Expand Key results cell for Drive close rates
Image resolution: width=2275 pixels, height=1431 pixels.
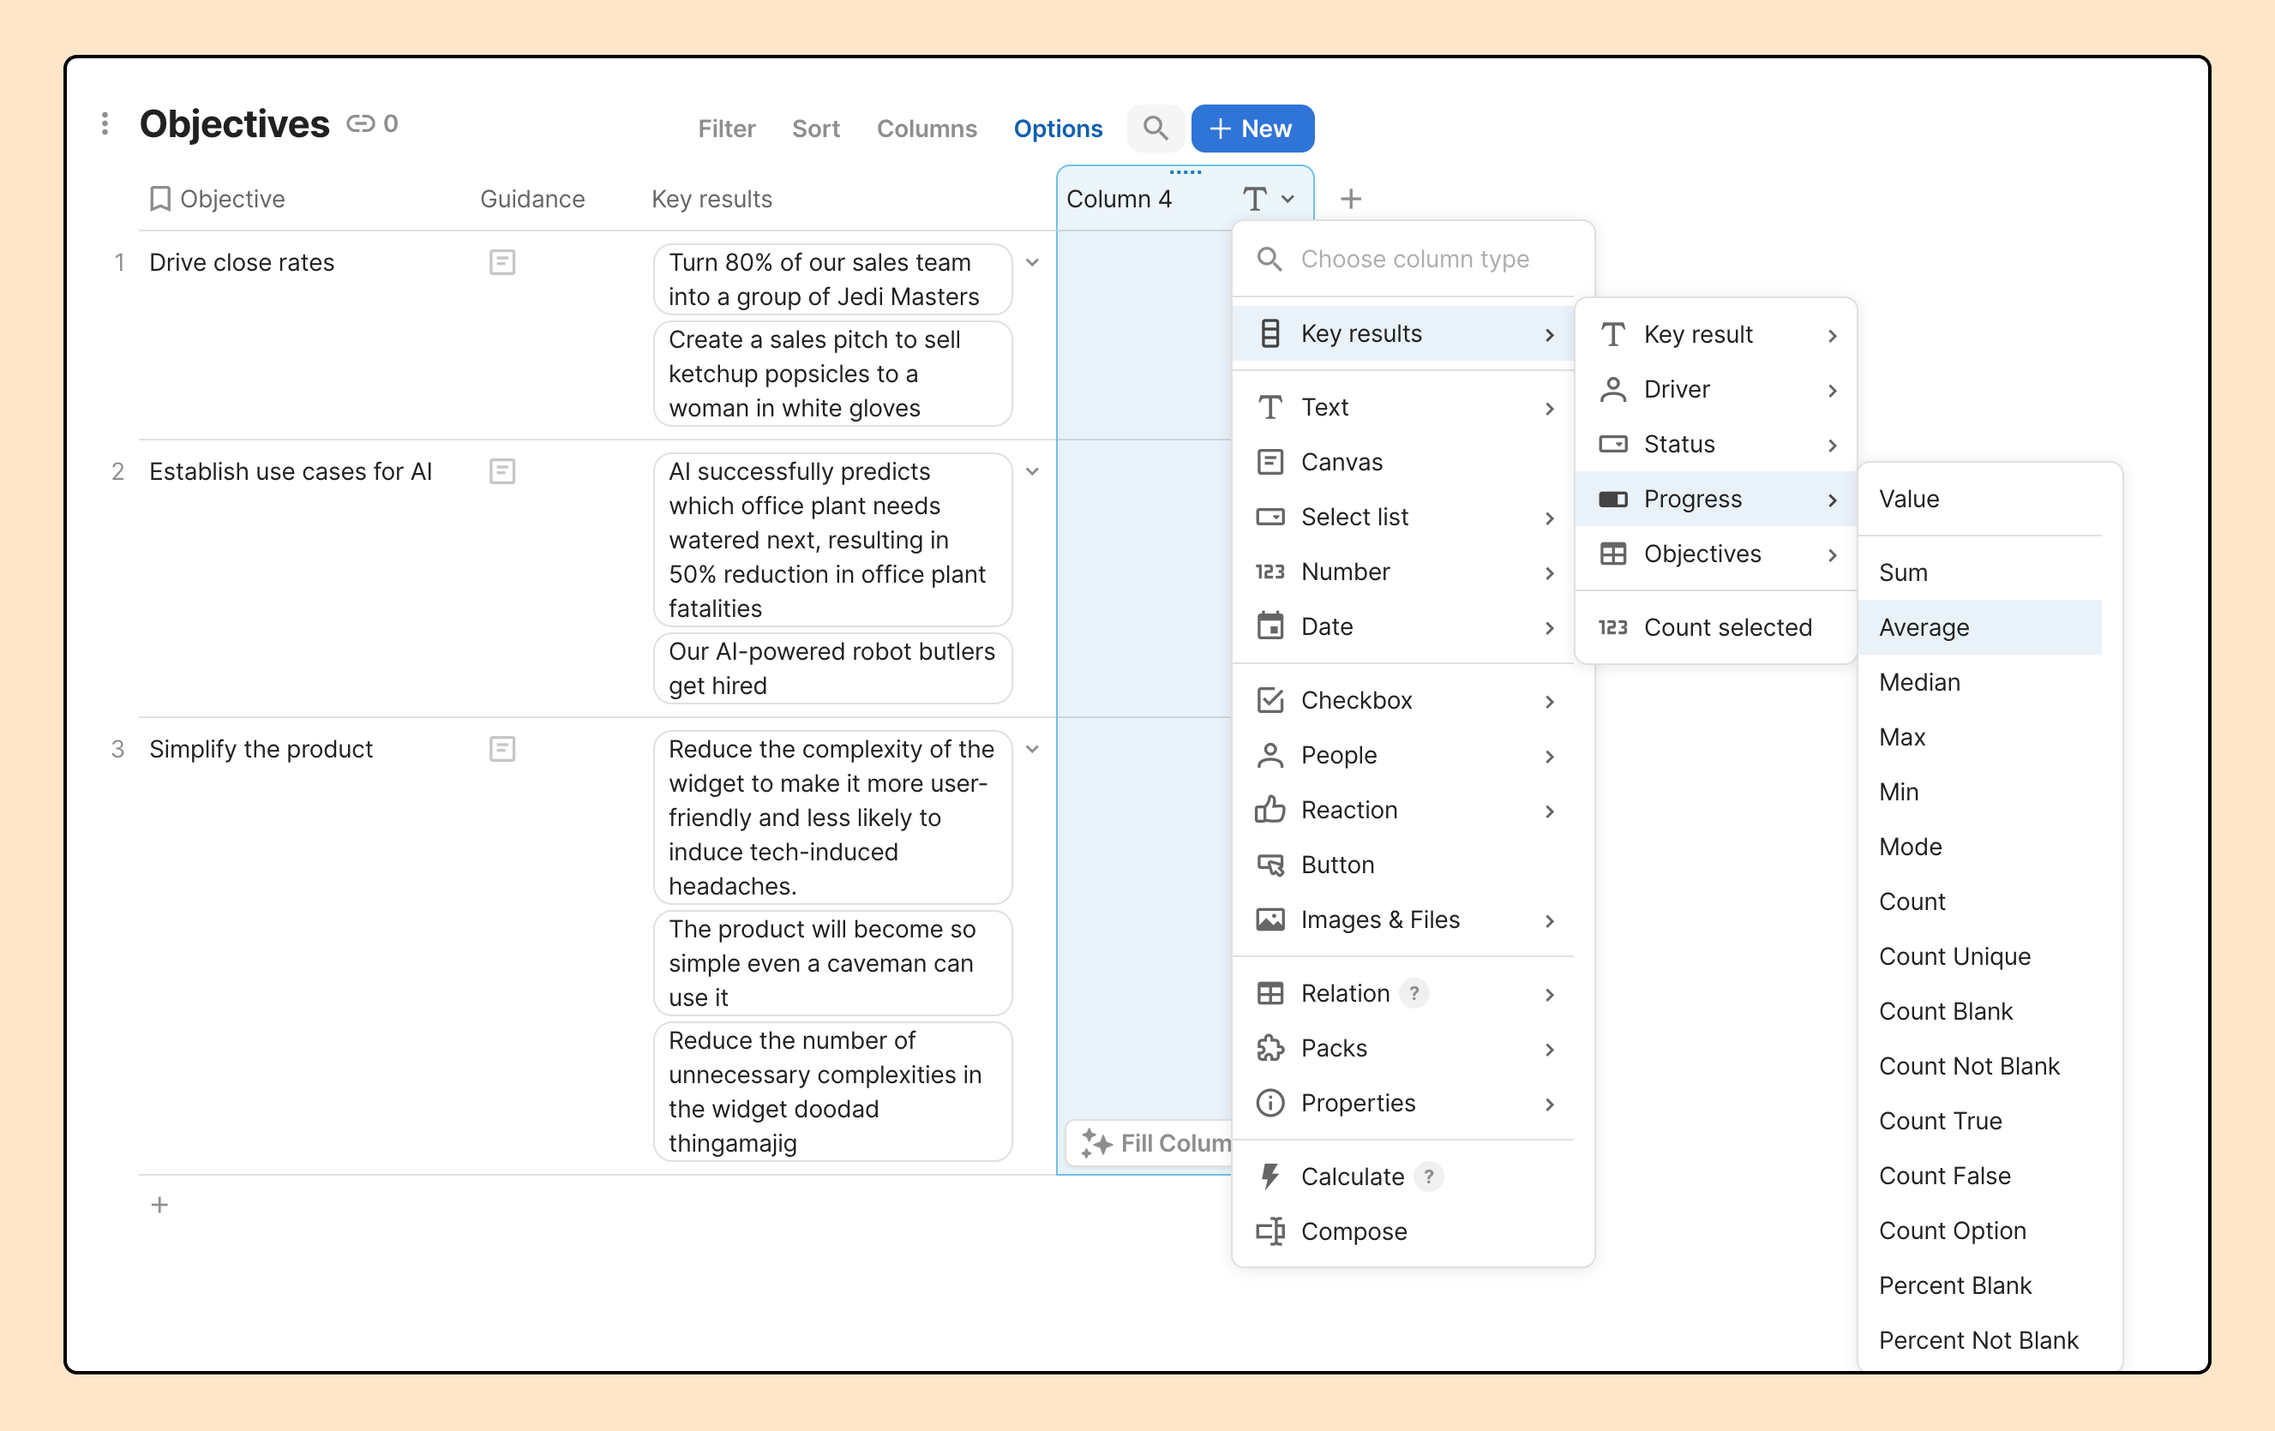pos(1032,262)
